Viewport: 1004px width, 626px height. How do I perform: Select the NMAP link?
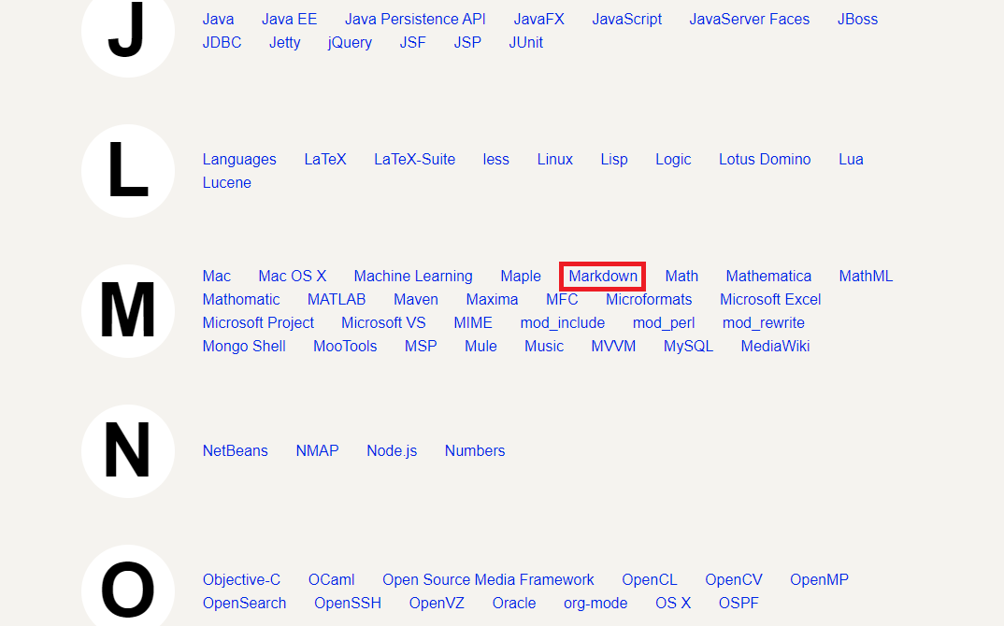(x=317, y=450)
